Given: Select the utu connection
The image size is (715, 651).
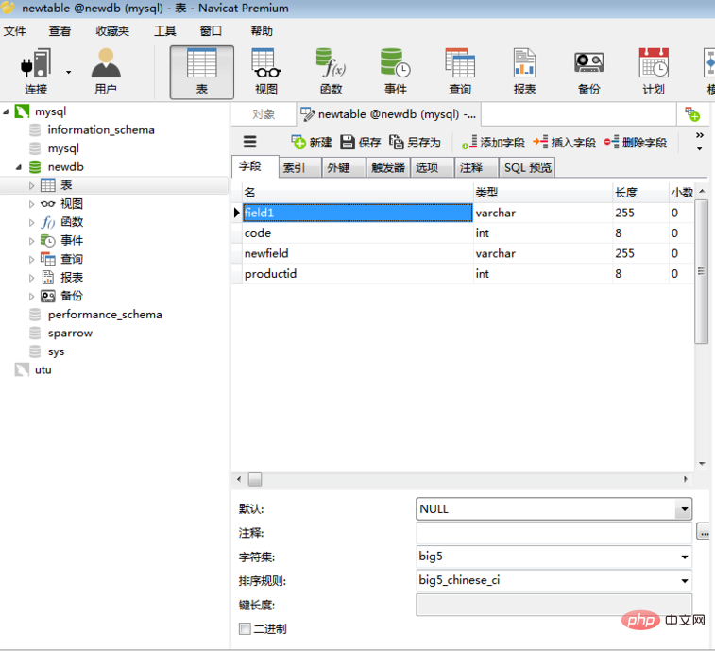Looking at the screenshot, I should [43, 370].
